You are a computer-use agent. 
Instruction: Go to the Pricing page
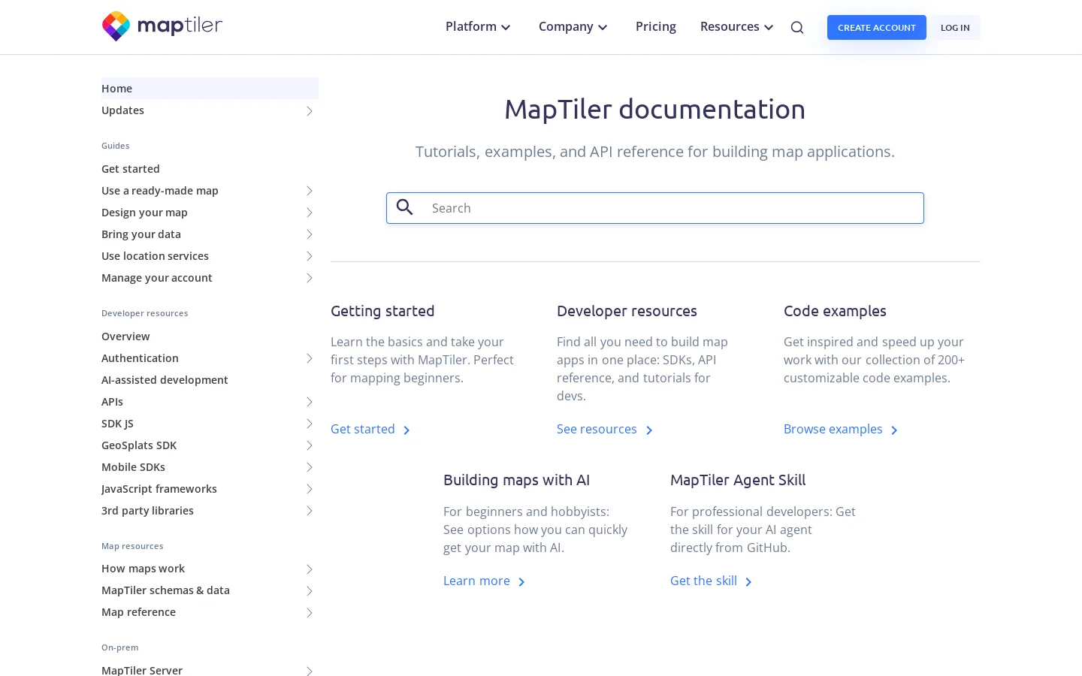click(656, 27)
